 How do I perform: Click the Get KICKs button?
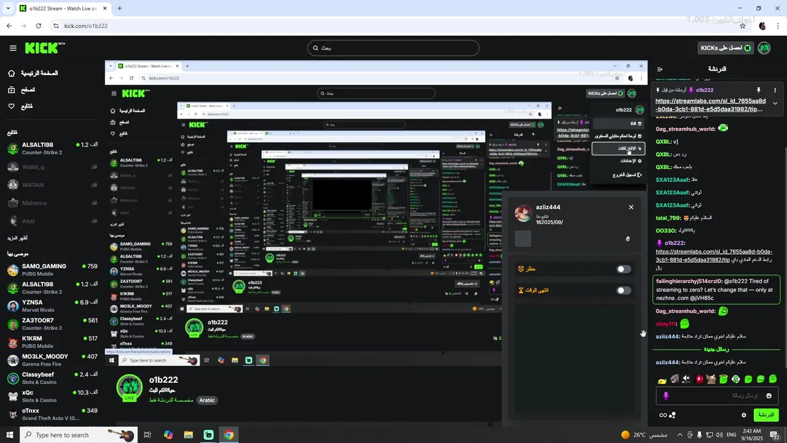(725, 48)
